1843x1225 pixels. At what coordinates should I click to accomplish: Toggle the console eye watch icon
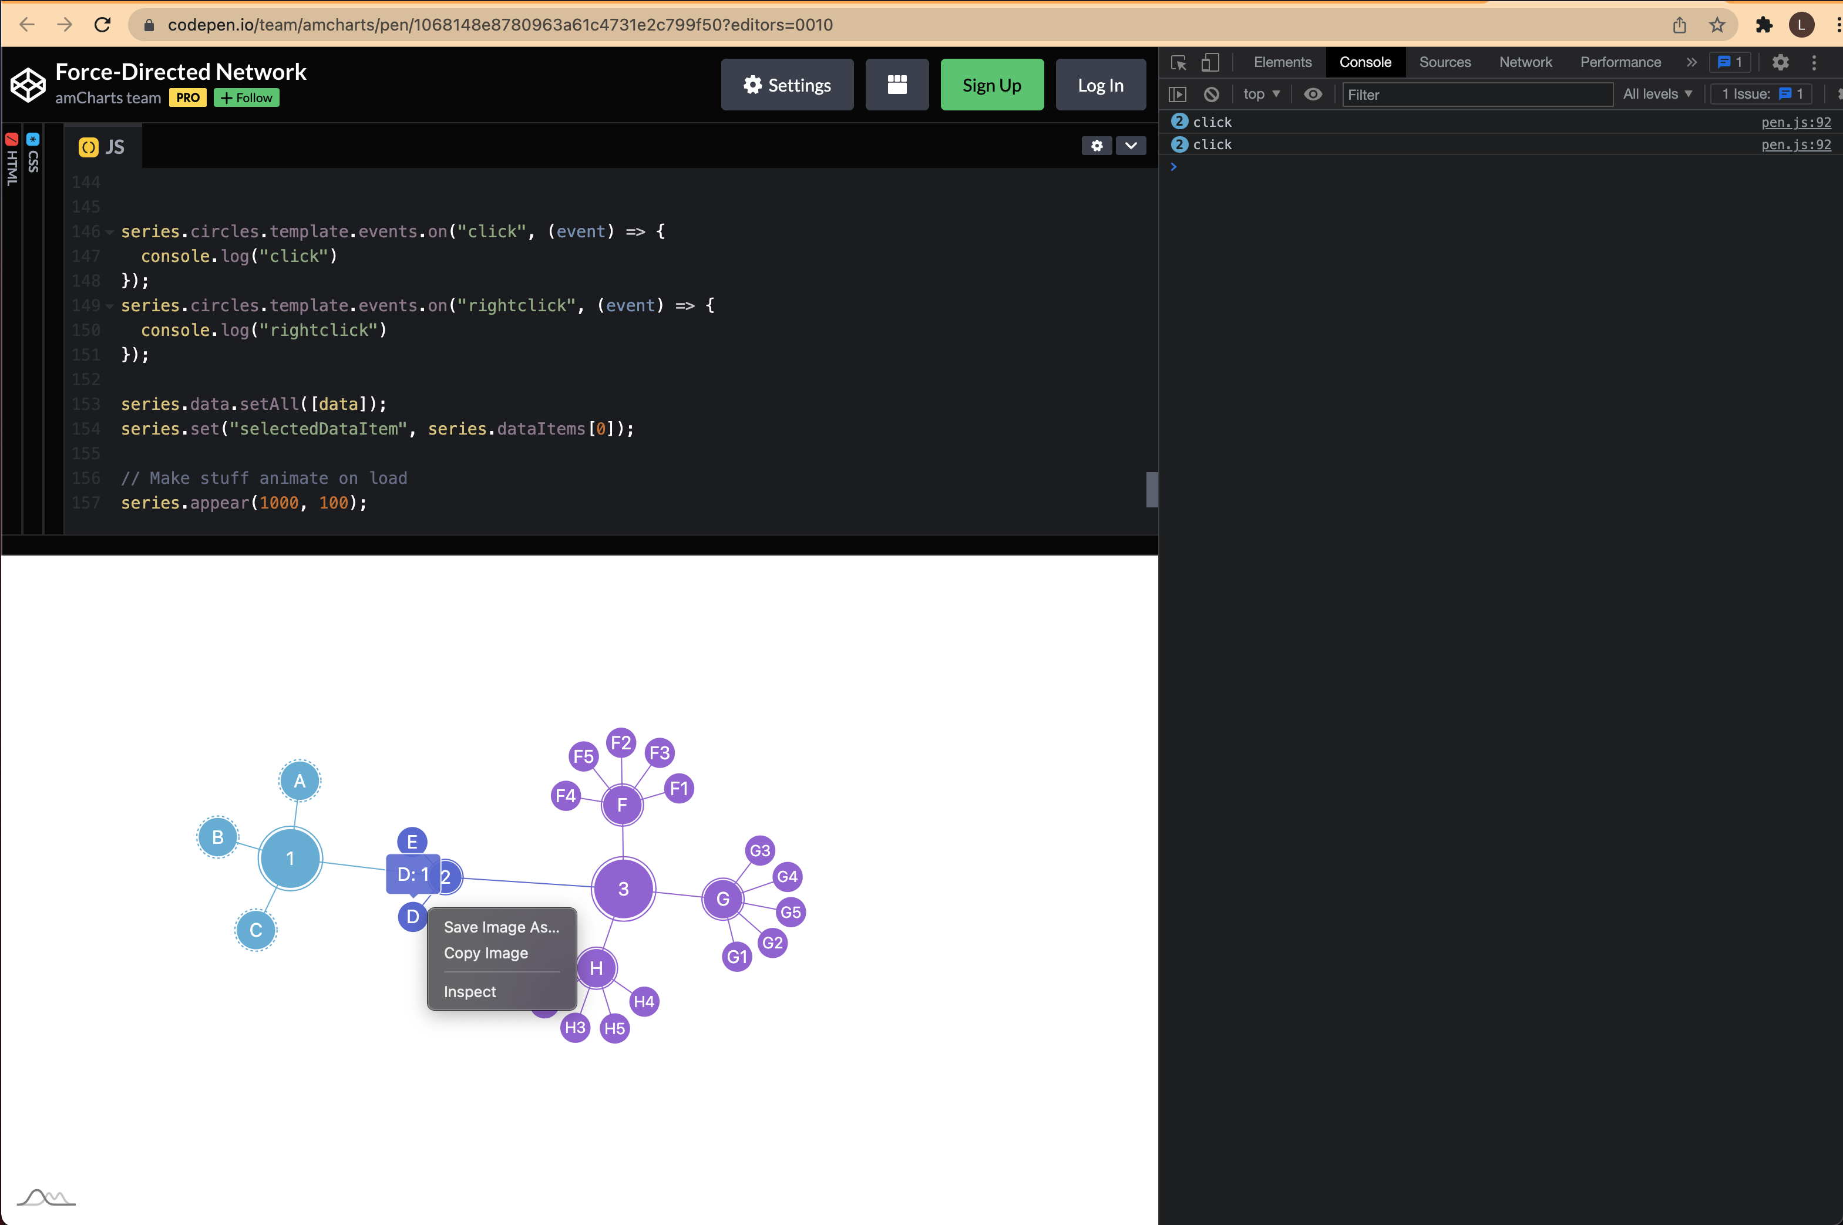[1313, 94]
